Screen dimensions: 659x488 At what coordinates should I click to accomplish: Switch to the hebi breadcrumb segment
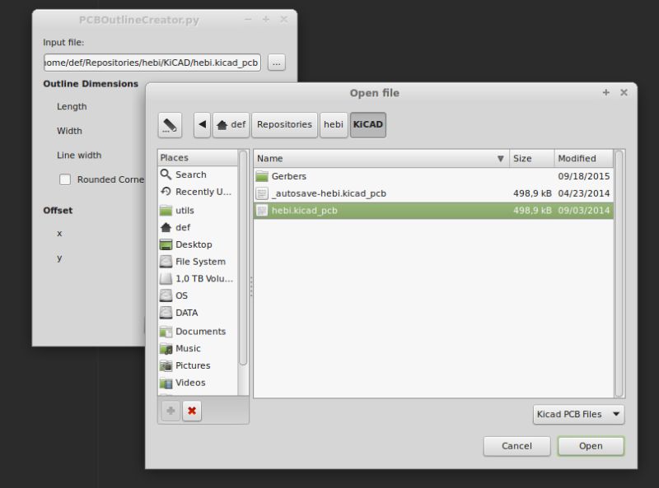(x=334, y=124)
